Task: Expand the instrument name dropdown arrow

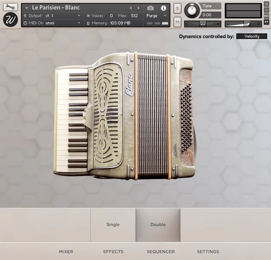Action: 27,8
